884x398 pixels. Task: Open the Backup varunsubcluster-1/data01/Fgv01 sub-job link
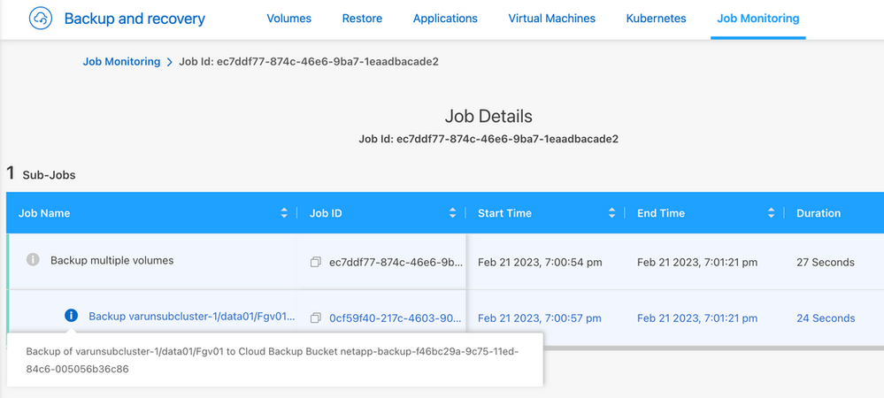pos(192,317)
